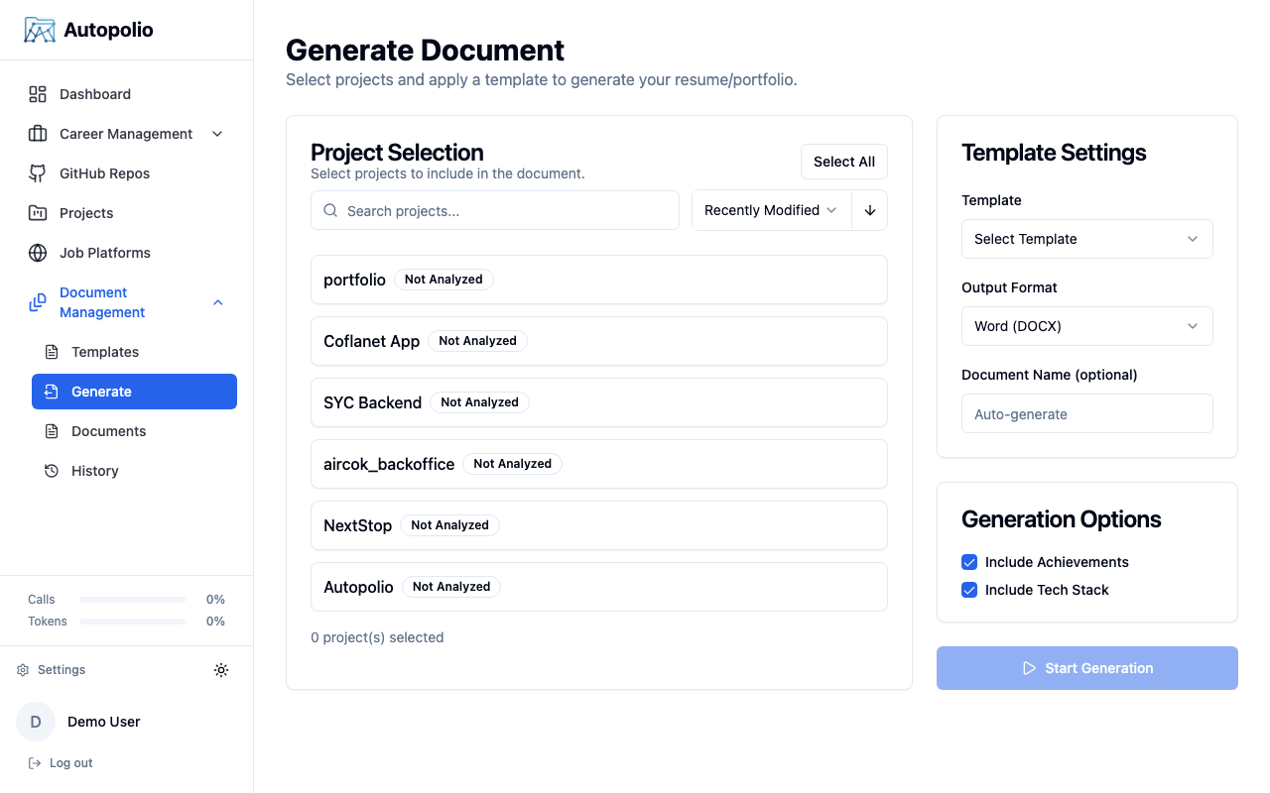Click the Document Management copy icon
Viewport: 1270px width, 793px height.
point(37,301)
